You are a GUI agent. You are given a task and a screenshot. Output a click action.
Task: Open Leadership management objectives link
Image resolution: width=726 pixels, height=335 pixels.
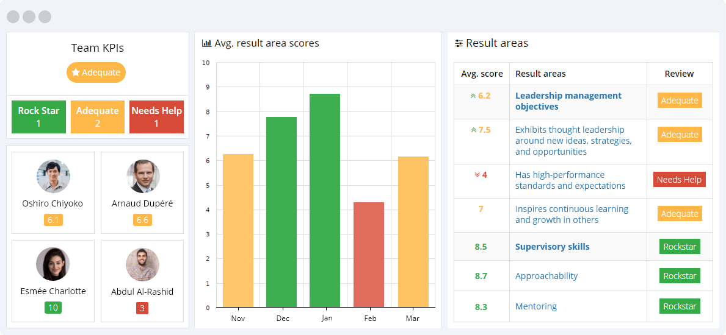click(x=568, y=101)
